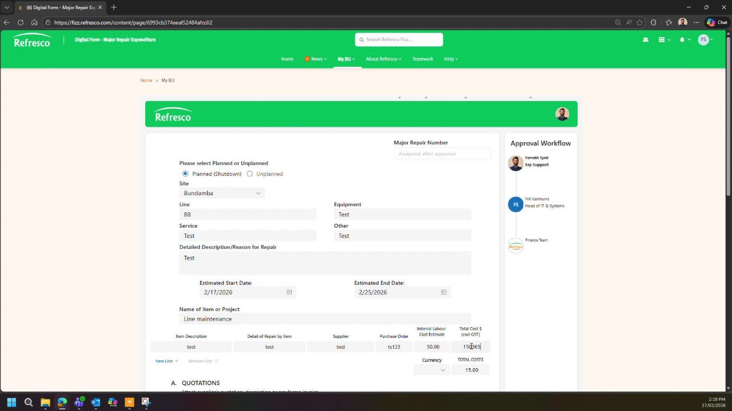
Task: Activate the Read Aloud icon in the address bar
Action: click(629, 22)
